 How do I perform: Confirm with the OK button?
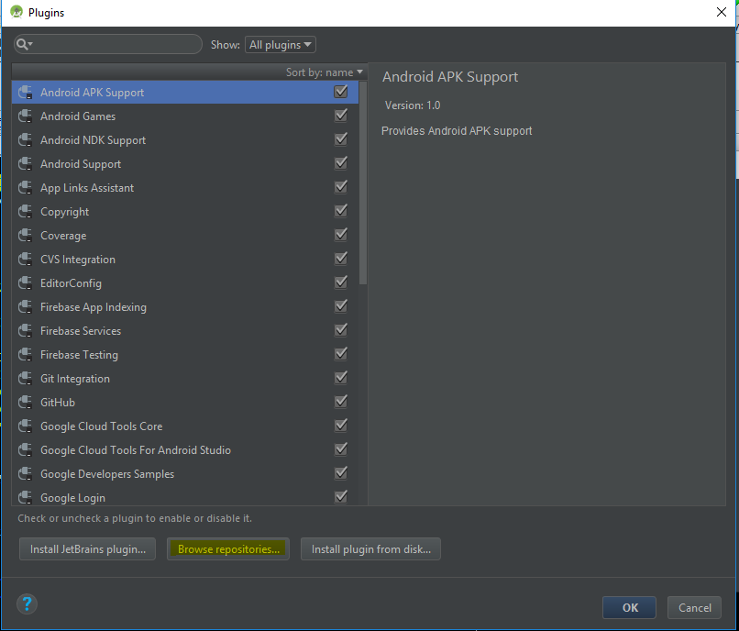(629, 607)
